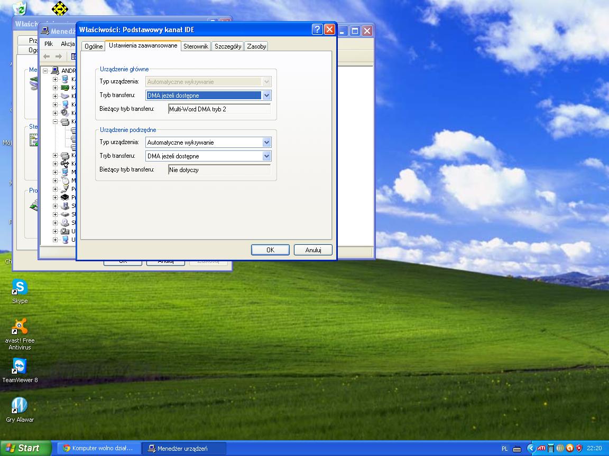The width and height of the screenshot is (609, 456).
Task: Open the Szczegóły tab
Action: [x=228, y=46]
